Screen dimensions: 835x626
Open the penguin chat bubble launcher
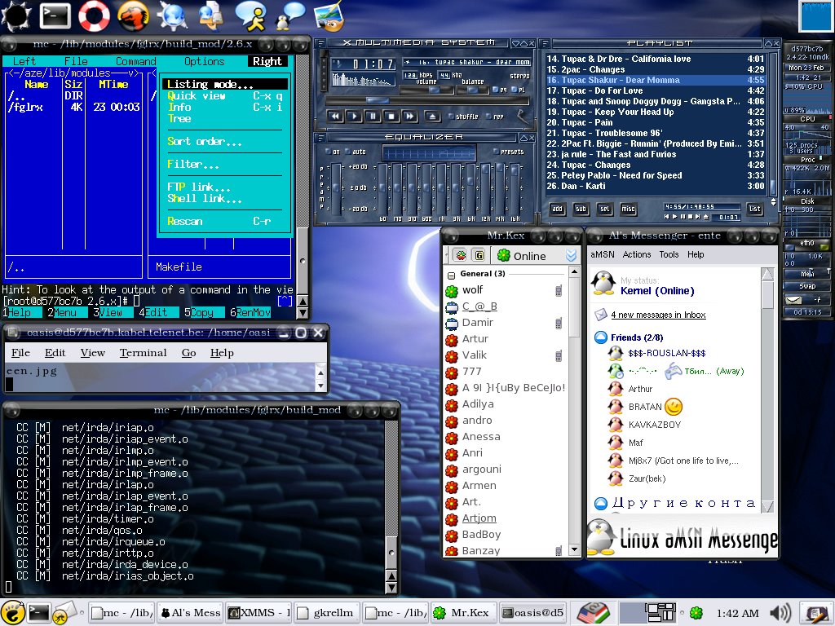click(x=289, y=15)
